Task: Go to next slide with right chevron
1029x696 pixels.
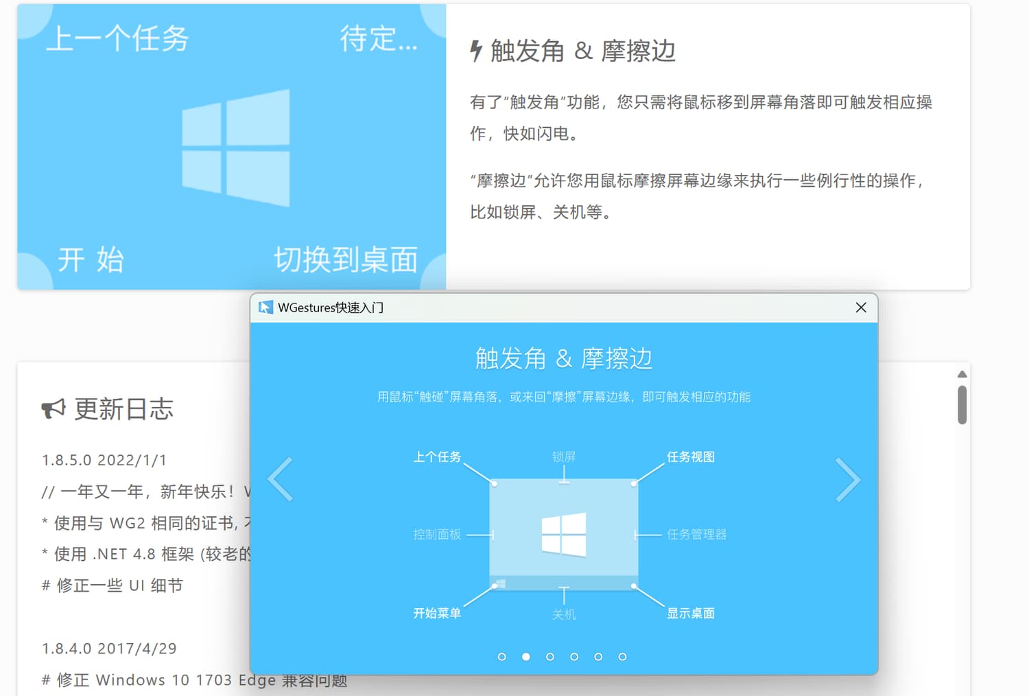Action: (x=848, y=479)
